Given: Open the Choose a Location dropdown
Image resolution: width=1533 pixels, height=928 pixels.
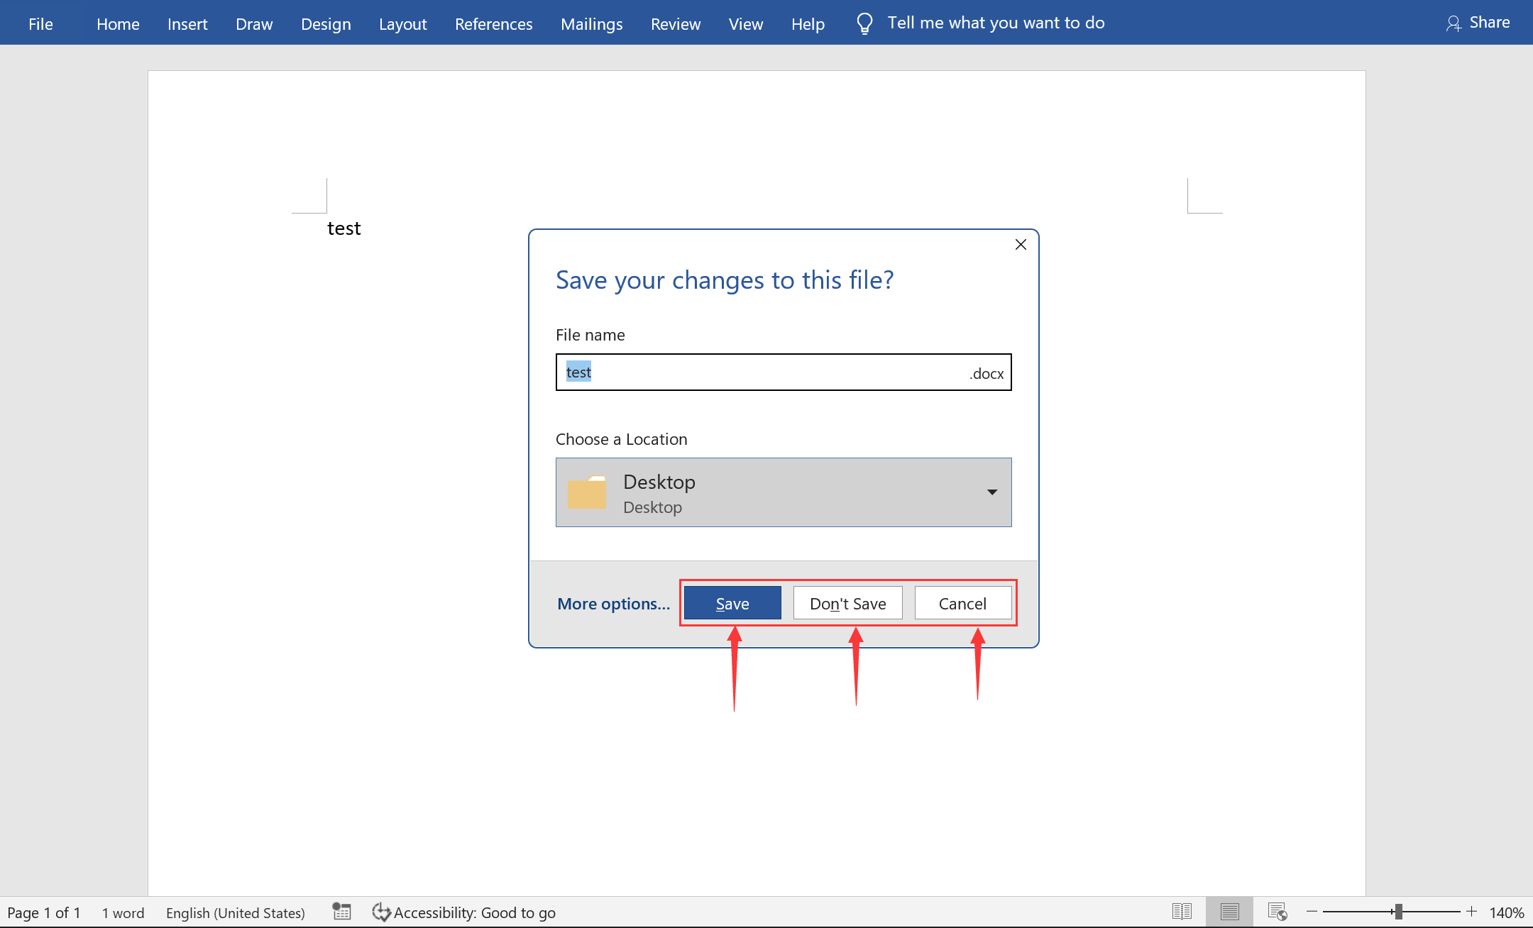Looking at the screenshot, I should click(991, 492).
